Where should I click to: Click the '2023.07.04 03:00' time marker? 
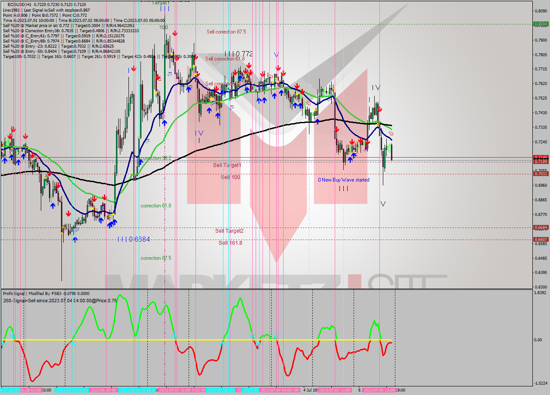point(280,390)
